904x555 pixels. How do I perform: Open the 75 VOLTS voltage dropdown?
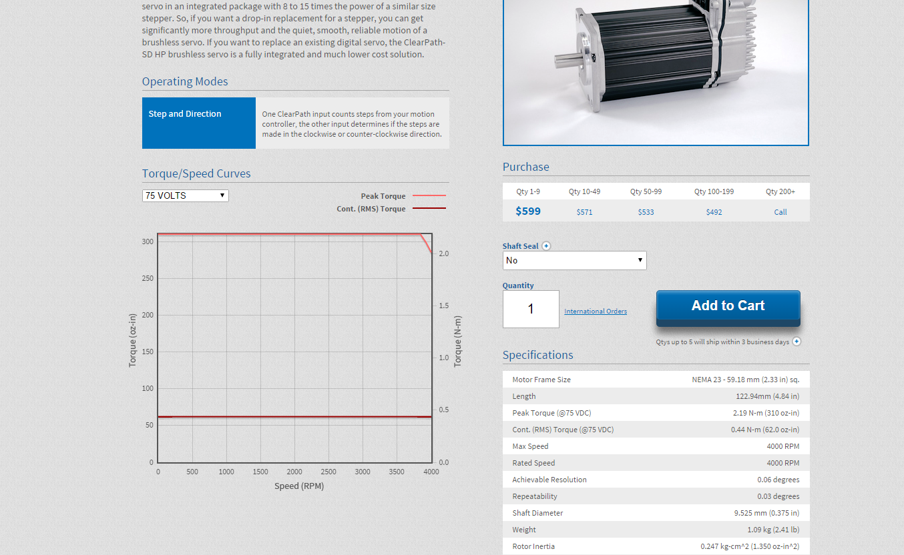185,195
